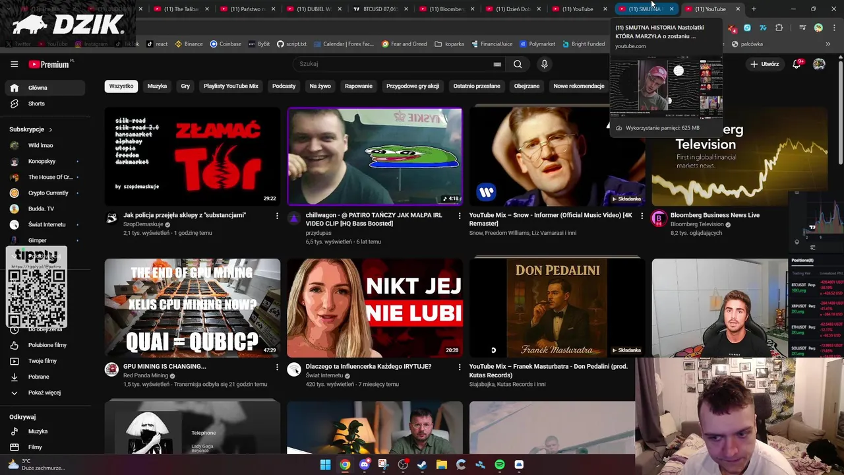Open the Polymarket bookmark
The height and width of the screenshot is (475, 844).
[537, 44]
